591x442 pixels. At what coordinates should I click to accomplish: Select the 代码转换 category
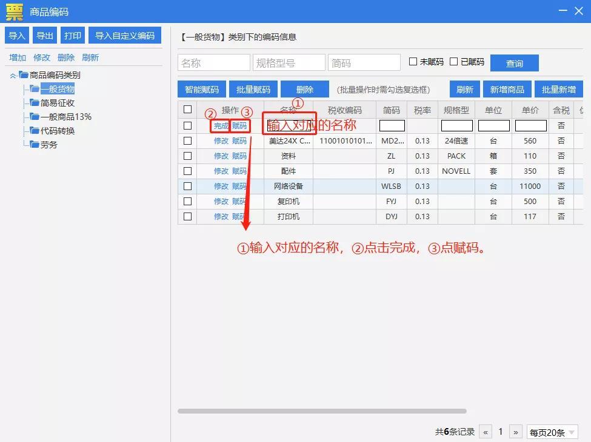point(58,131)
